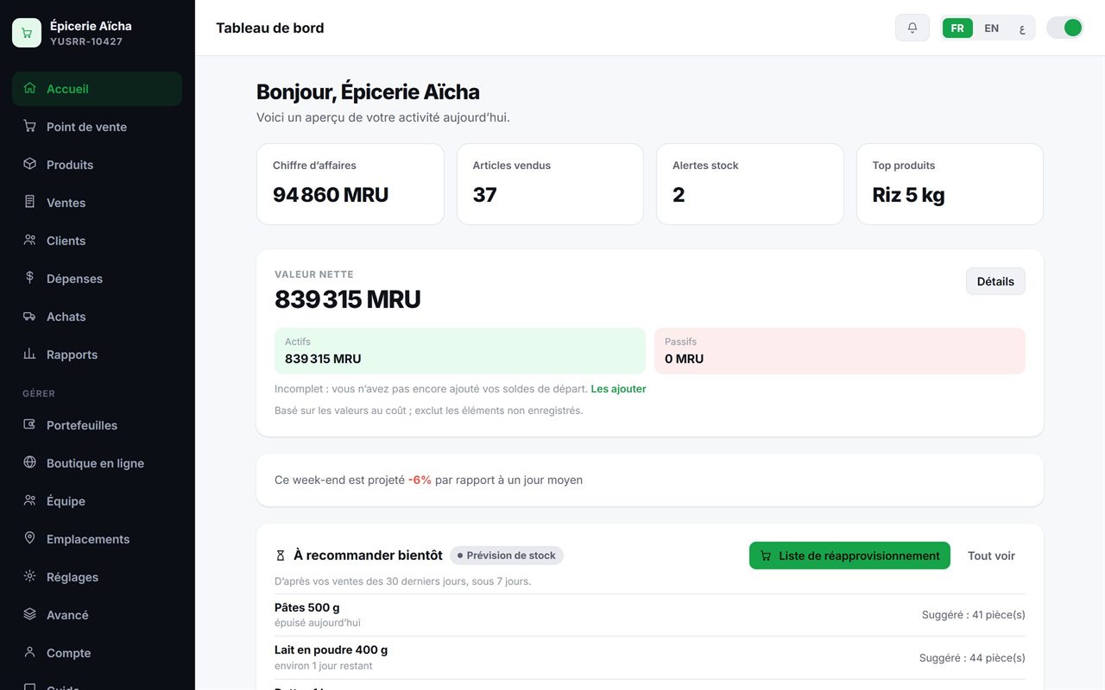Viewport: 1105px width, 690px height.
Task: Open Rapports menu label
Action: coord(72,354)
